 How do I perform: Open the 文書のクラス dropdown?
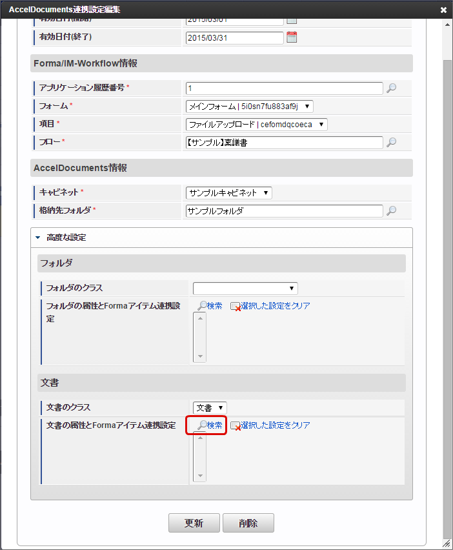[210, 407]
